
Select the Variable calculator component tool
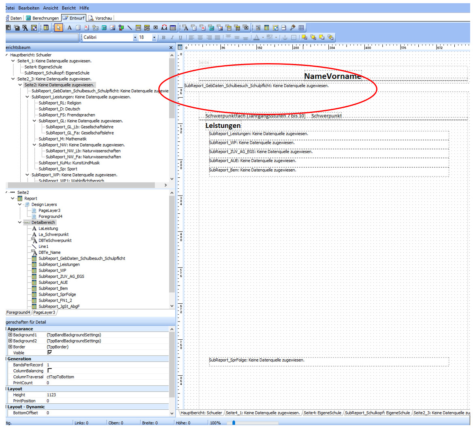[x=104, y=28]
